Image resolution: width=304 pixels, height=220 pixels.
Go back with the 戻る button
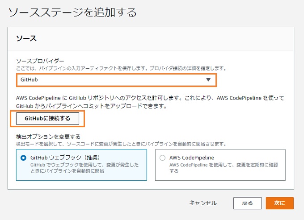pyautogui.click(x=247, y=203)
